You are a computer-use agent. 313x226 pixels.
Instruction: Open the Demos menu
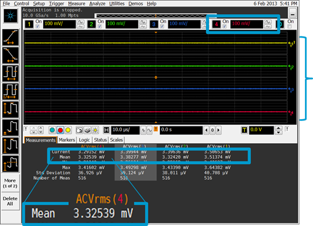click(135, 4)
